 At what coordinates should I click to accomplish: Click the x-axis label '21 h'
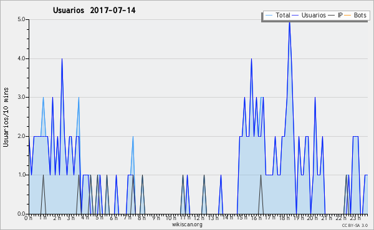327,218
